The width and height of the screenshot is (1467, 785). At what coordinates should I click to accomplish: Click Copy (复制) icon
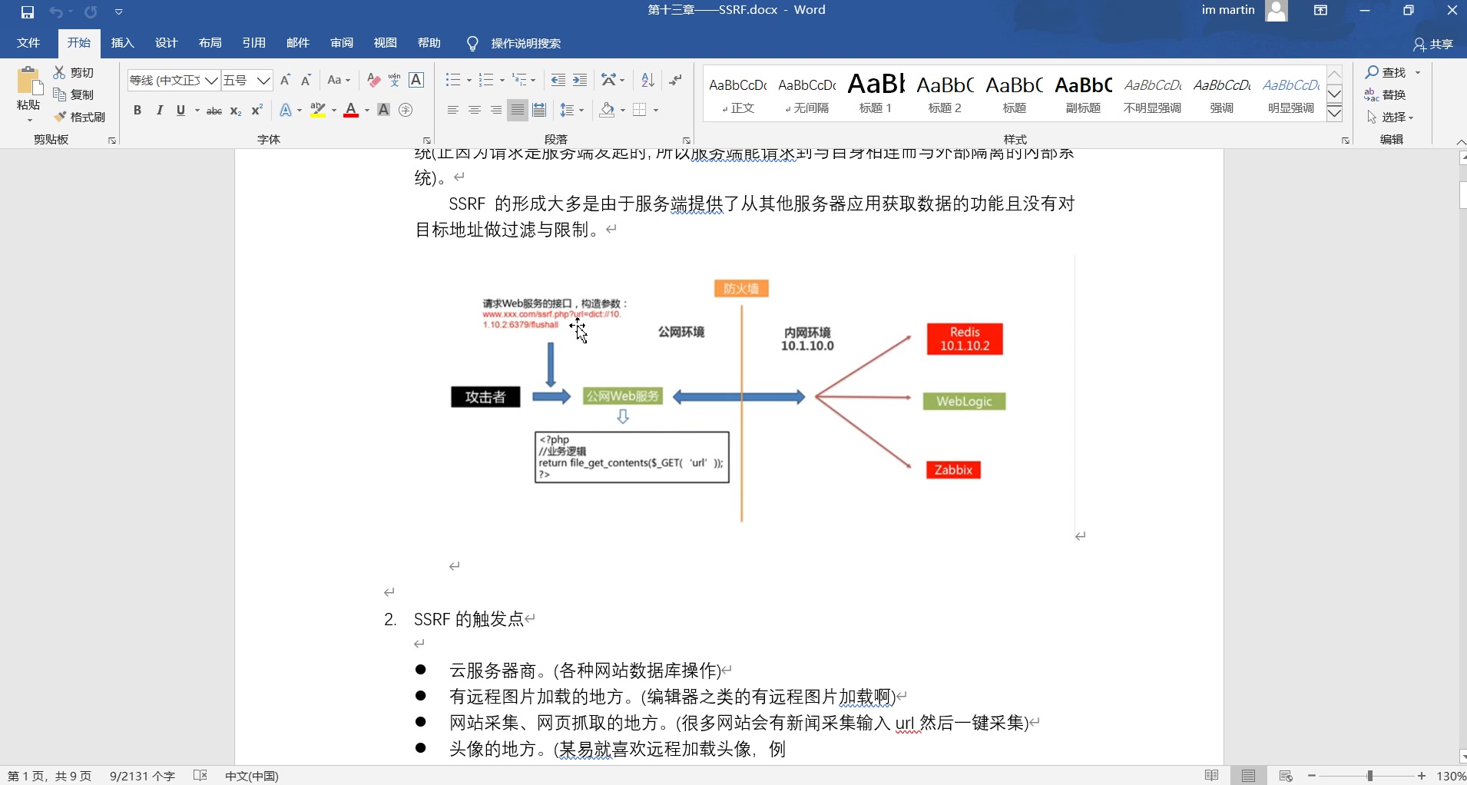tap(60, 94)
